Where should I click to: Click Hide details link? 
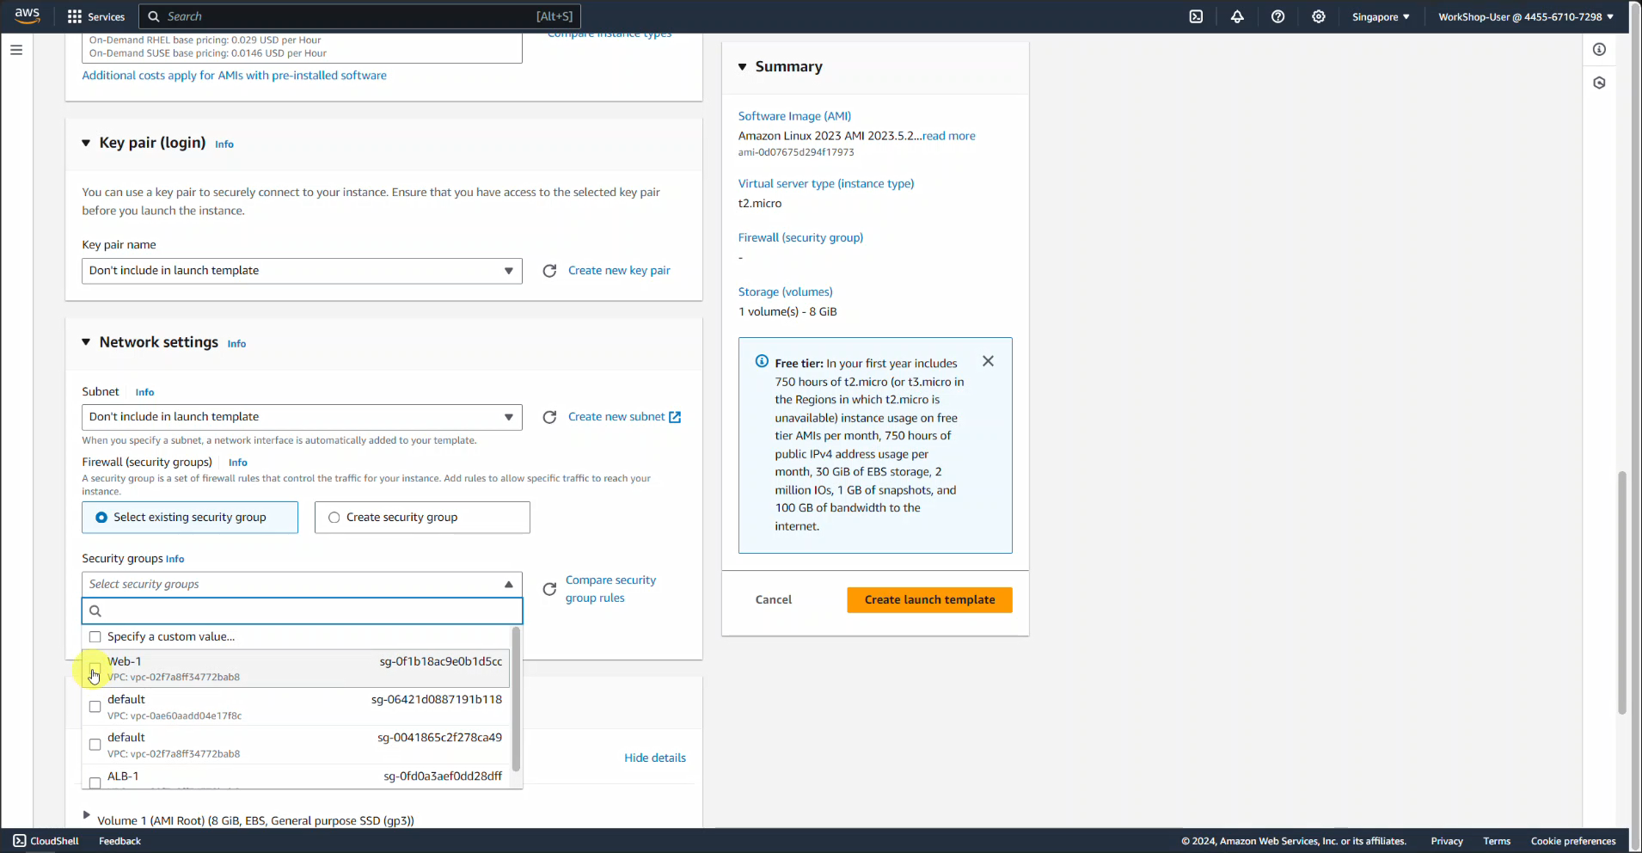(655, 758)
